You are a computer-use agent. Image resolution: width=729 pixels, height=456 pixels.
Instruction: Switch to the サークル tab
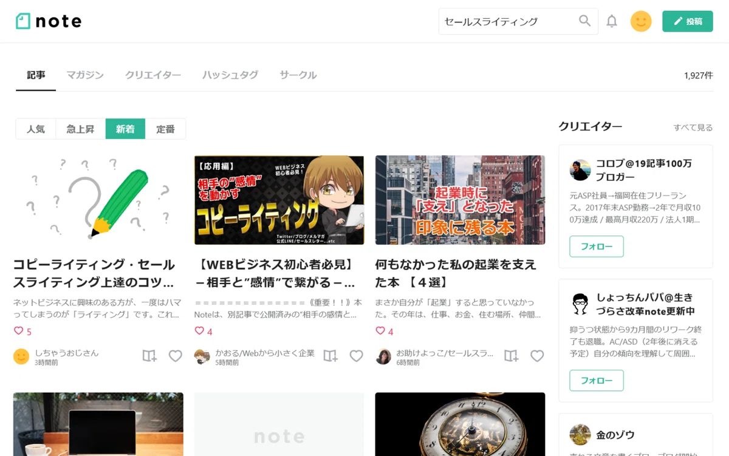click(x=298, y=75)
